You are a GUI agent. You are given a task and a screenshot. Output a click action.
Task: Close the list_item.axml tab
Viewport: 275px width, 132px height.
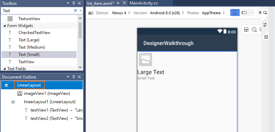(124, 3)
